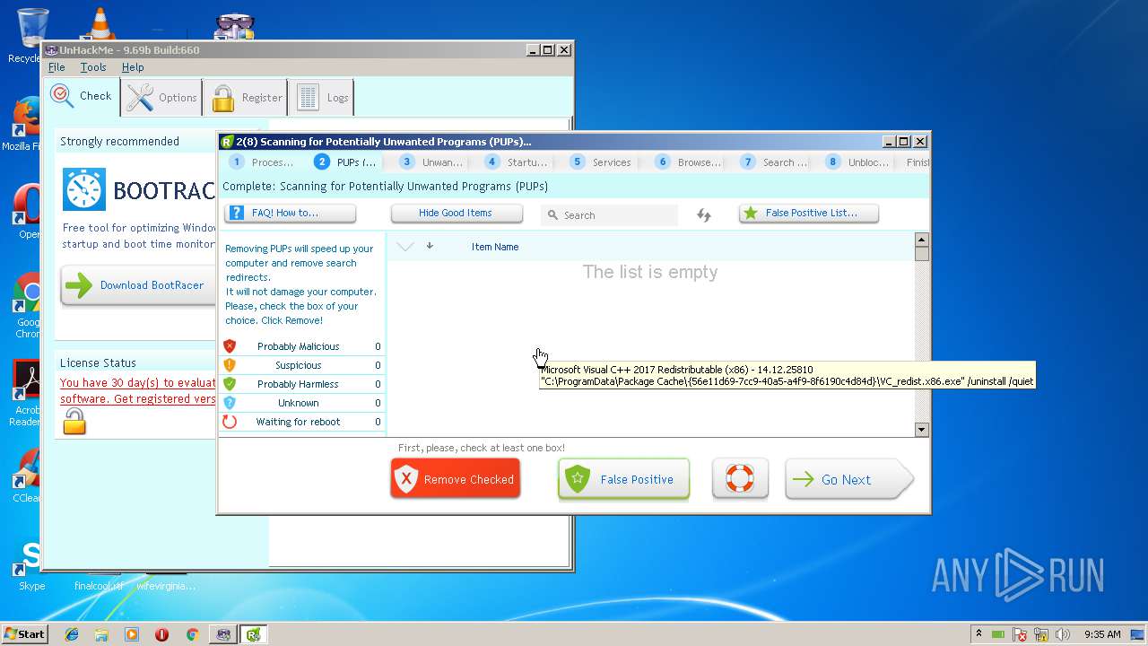Open the Tools menu in UnHackMe
The height and width of the screenshot is (646, 1148).
tap(93, 67)
